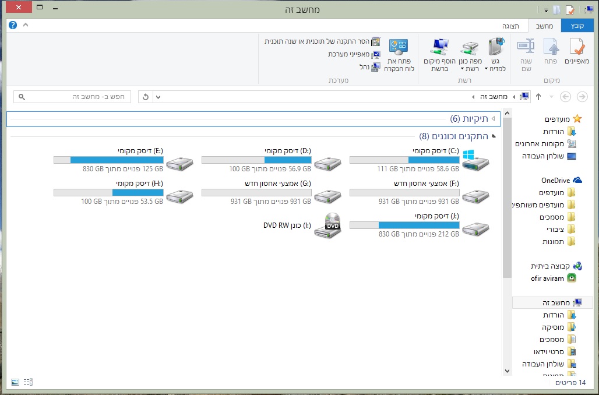Select the DVD RW drive (I:) icon
Image resolution: width=599 pixels, height=395 pixels.
[x=328, y=225]
